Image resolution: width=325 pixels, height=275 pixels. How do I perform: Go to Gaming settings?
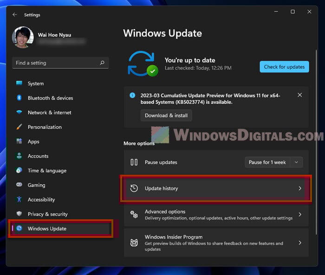[x=60, y=185]
